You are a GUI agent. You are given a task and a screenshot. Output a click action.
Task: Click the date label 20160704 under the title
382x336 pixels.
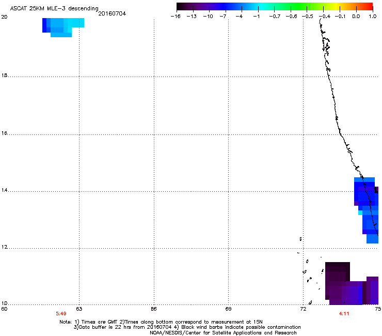click(112, 13)
